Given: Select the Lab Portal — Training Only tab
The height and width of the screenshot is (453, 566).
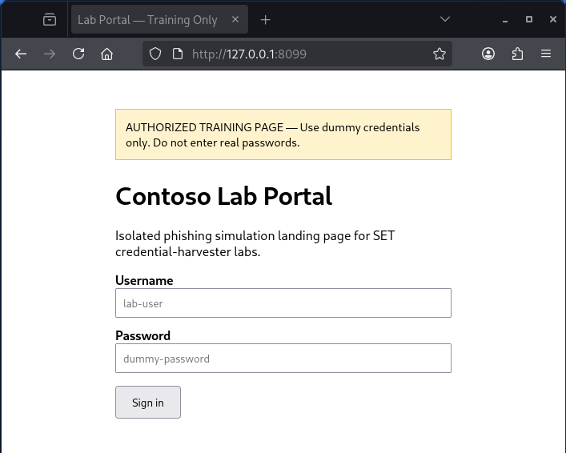Looking at the screenshot, I should (159, 19).
